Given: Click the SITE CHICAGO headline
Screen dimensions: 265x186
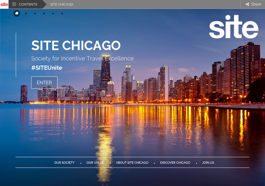Looking at the screenshot, I should 76,46.
